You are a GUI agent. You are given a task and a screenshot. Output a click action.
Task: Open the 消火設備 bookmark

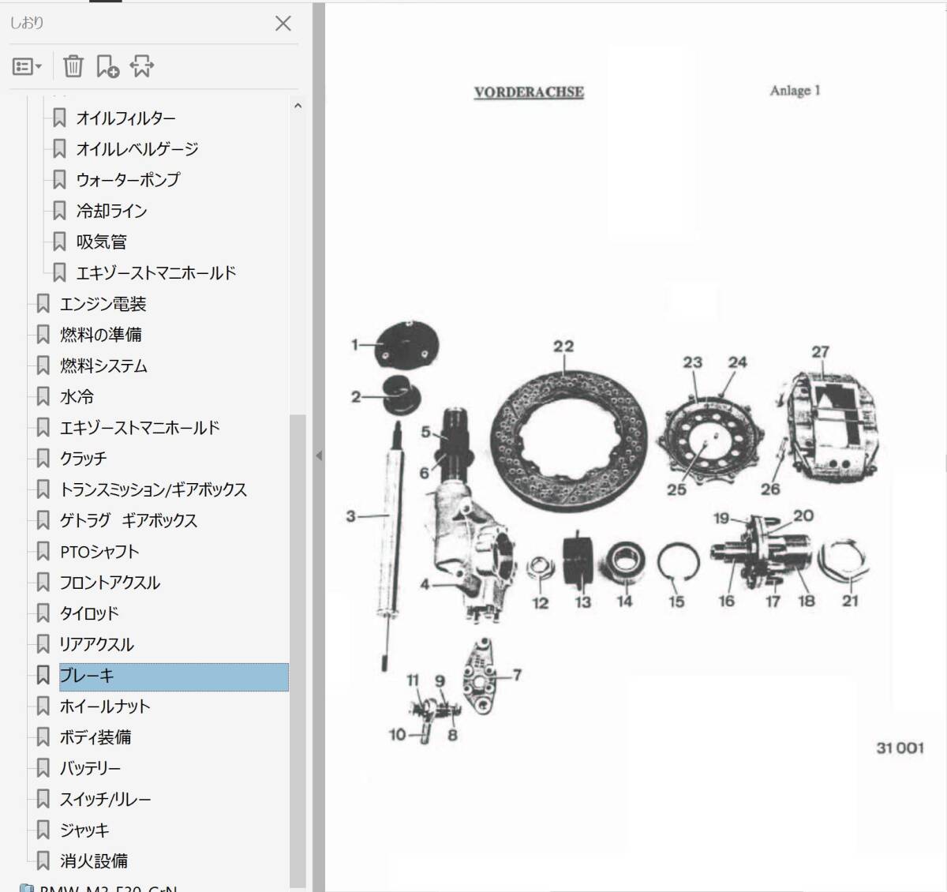(94, 860)
